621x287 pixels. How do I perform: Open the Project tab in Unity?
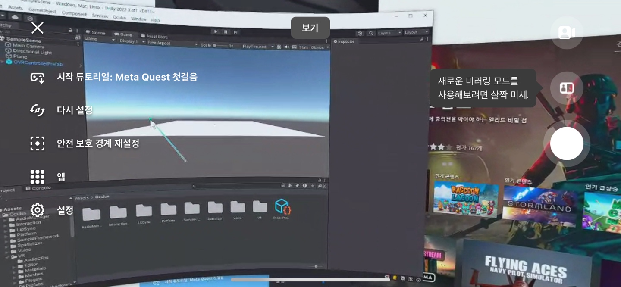click(7, 190)
